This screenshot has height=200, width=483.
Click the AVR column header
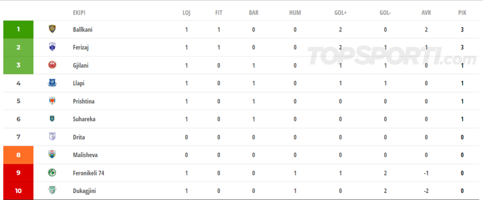coord(426,13)
